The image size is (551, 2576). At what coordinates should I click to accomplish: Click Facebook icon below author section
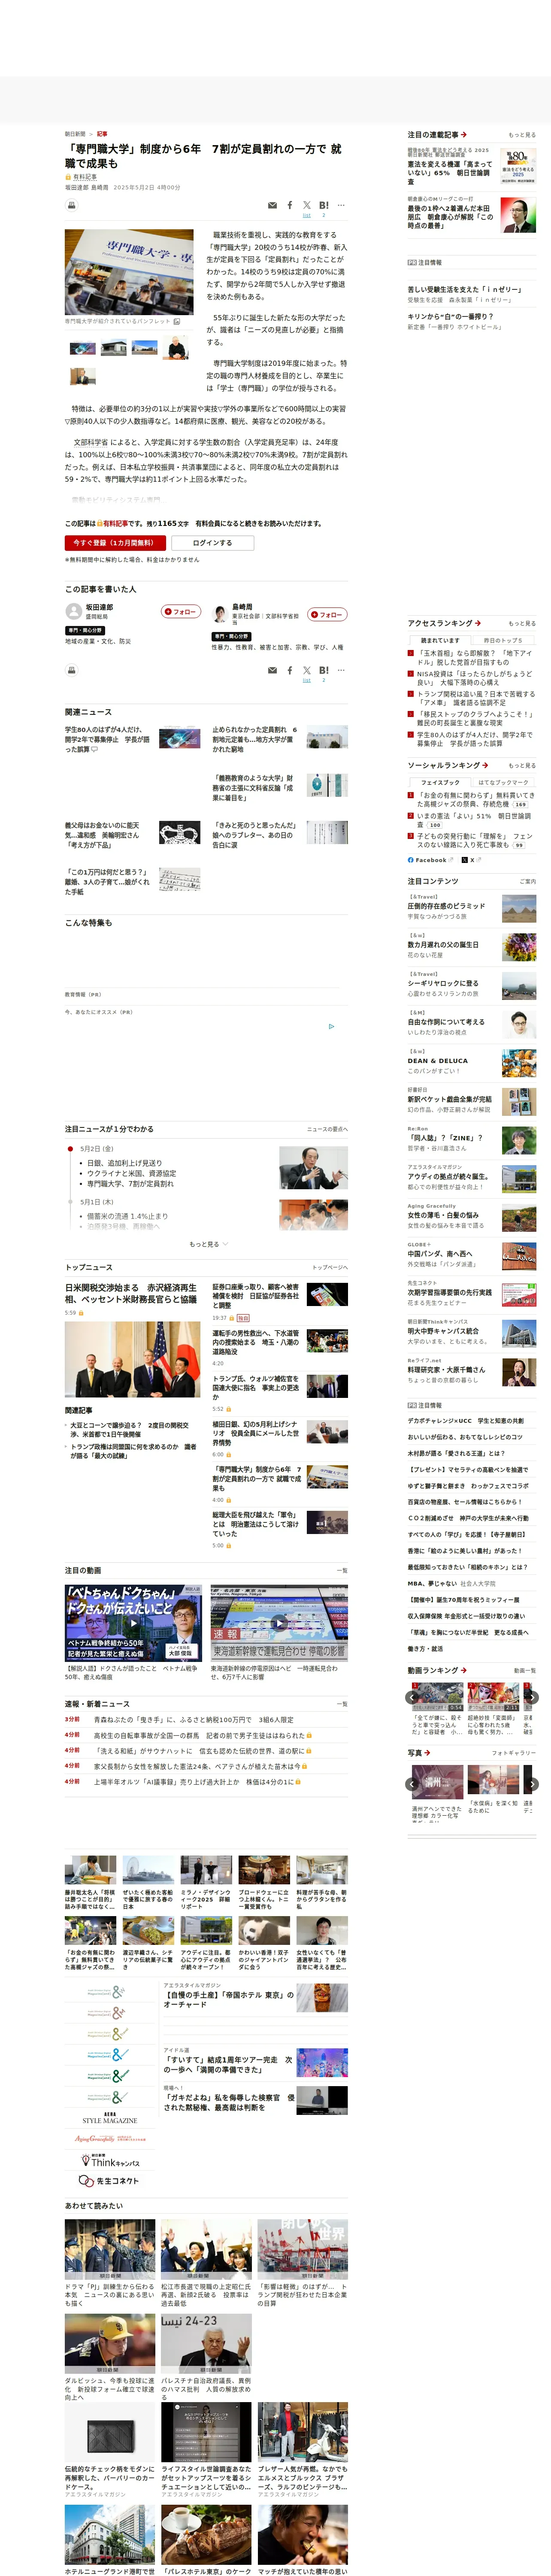pos(290,670)
